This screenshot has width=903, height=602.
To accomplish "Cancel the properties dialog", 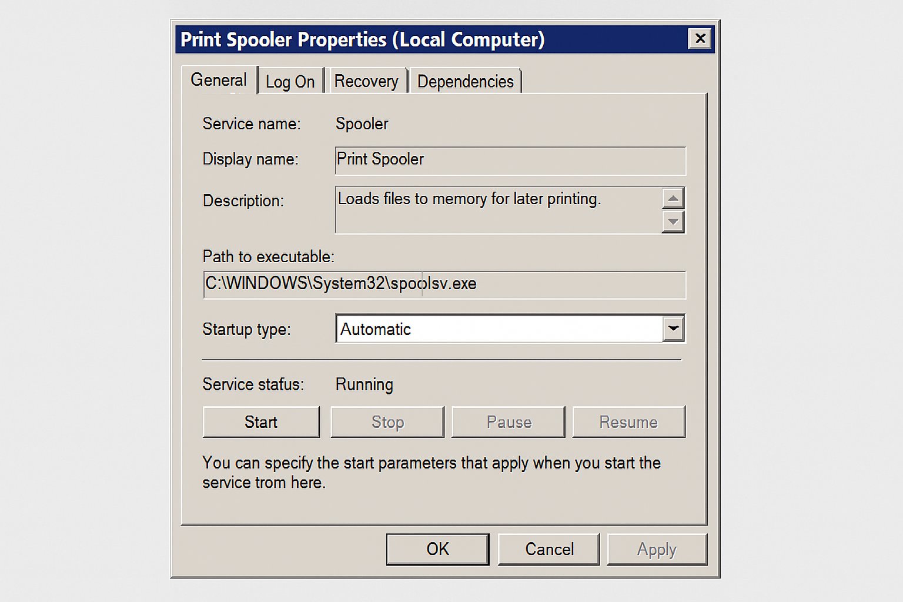I will click(x=548, y=549).
